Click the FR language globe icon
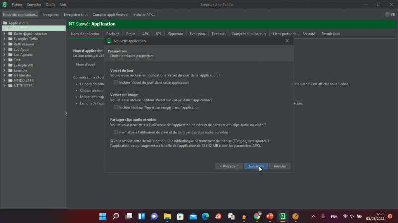Viewport: 398px width, 223px height. pyautogui.click(x=386, y=15)
